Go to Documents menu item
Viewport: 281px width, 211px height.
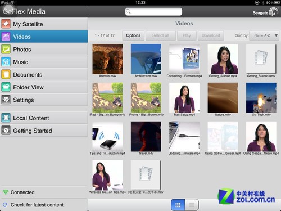tap(44, 74)
